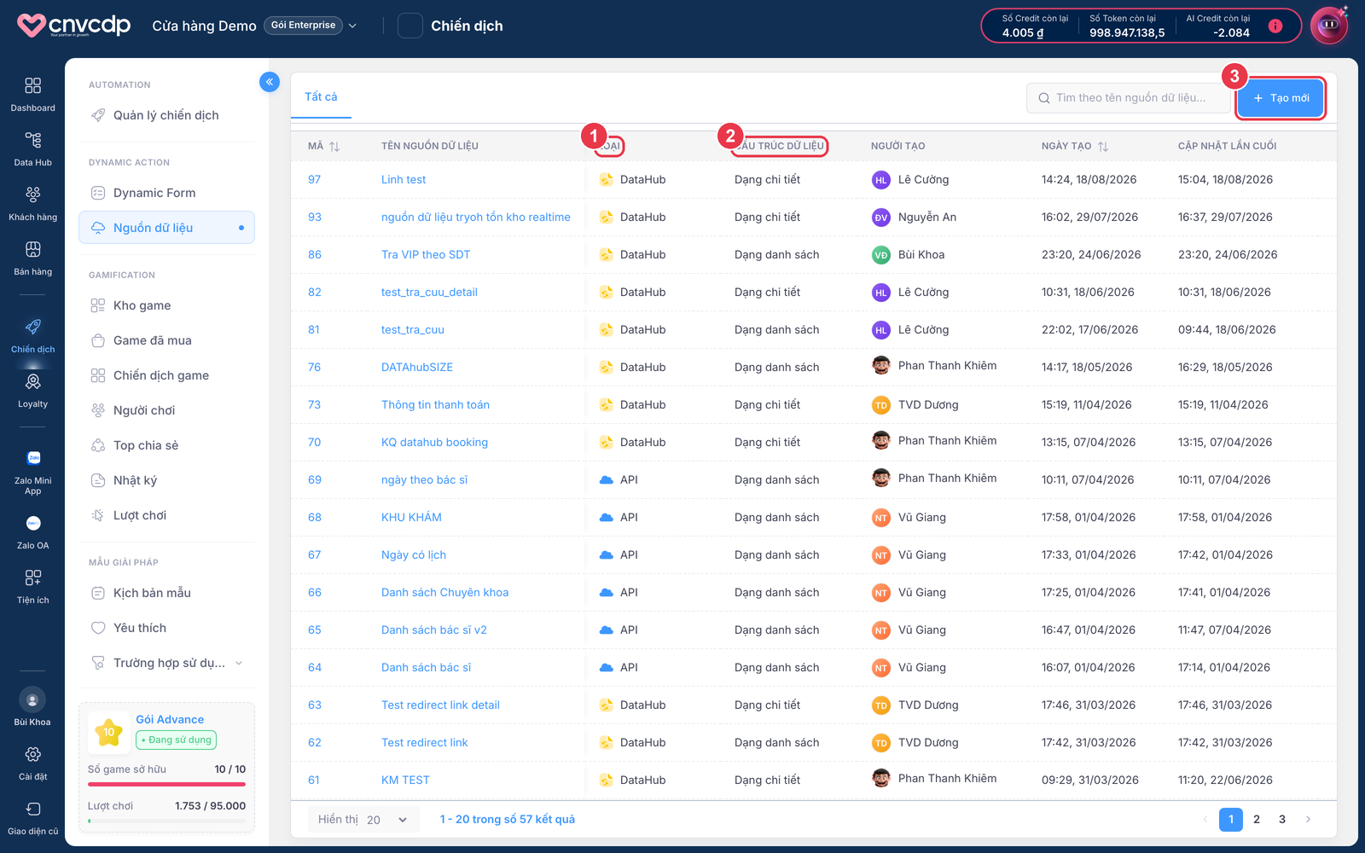Expand the Cửa hàng Demo store dropdown

352,26
